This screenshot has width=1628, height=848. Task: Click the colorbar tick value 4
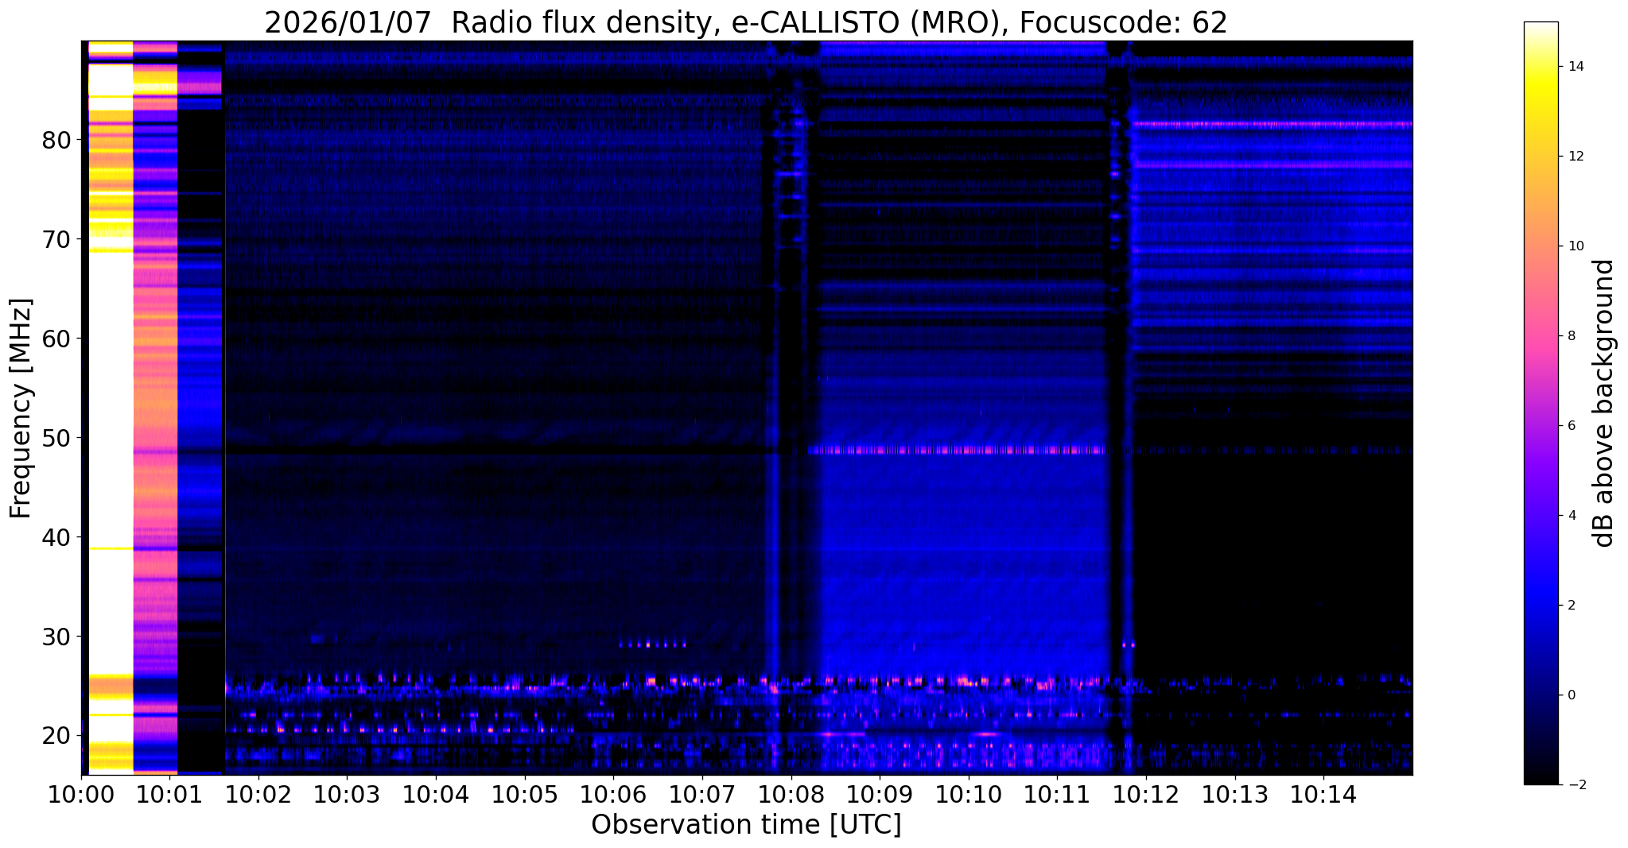coord(1571,516)
